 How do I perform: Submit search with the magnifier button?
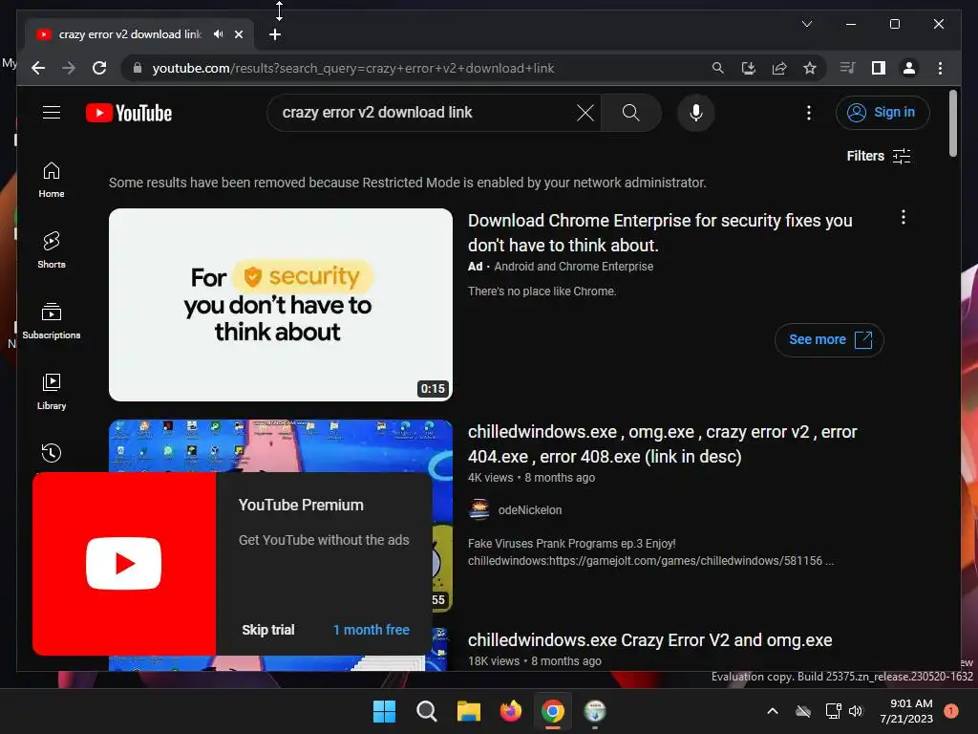[630, 113]
